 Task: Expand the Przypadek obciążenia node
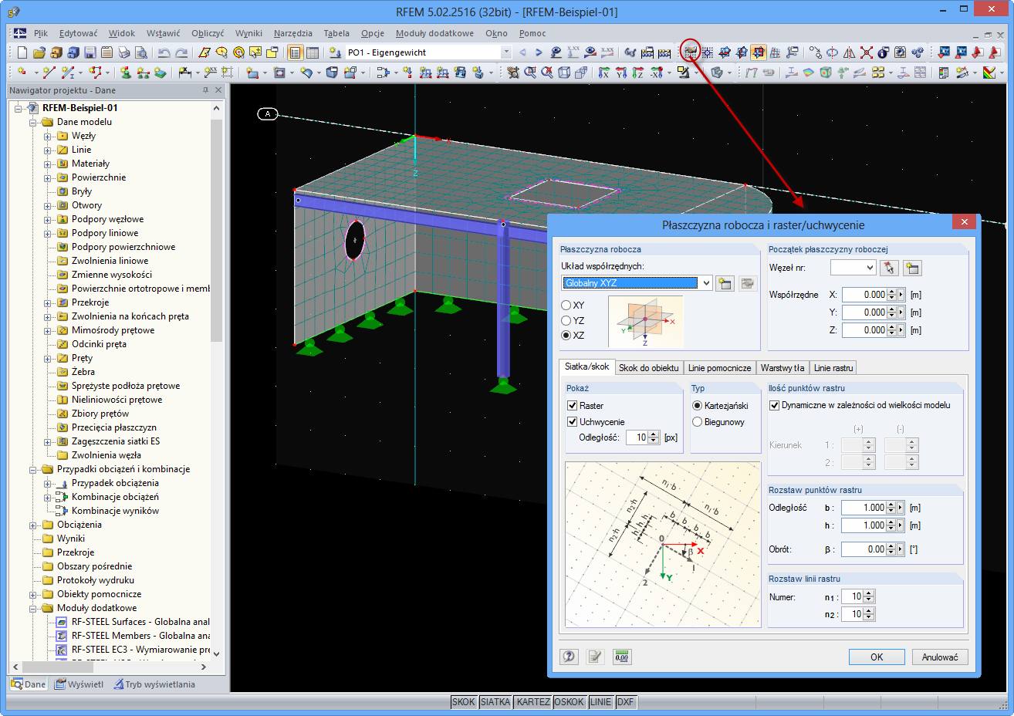pos(48,484)
